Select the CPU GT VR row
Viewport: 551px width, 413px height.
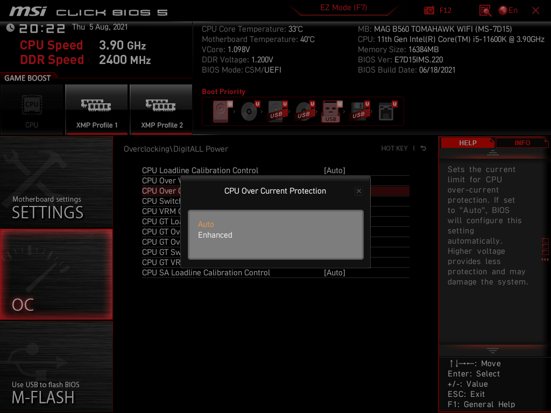point(161,262)
